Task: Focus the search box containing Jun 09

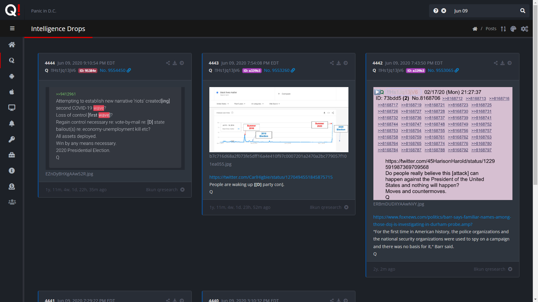Action: [x=484, y=11]
